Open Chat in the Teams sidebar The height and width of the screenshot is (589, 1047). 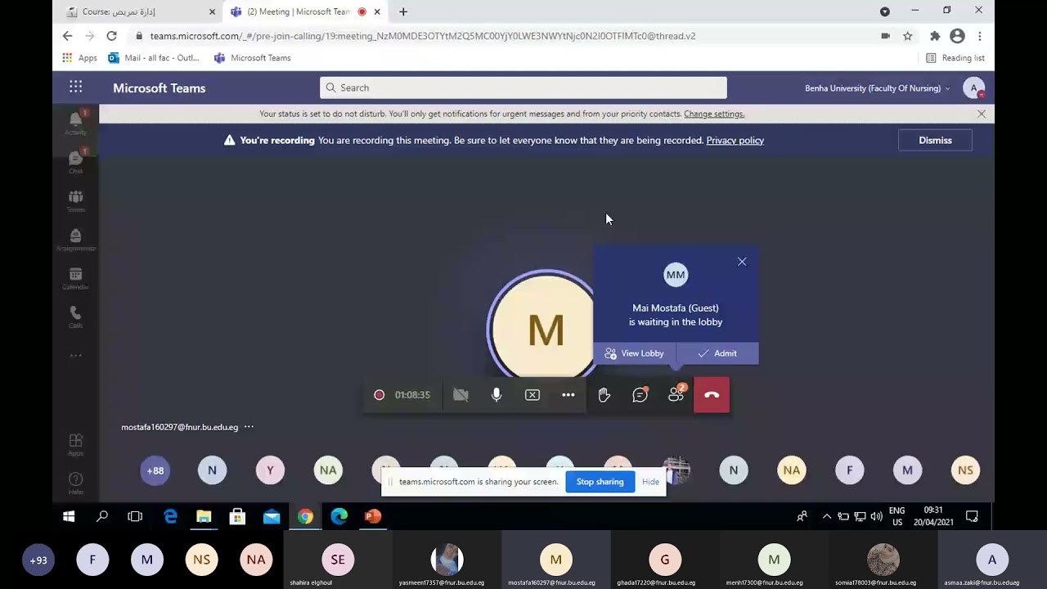[x=75, y=162]
